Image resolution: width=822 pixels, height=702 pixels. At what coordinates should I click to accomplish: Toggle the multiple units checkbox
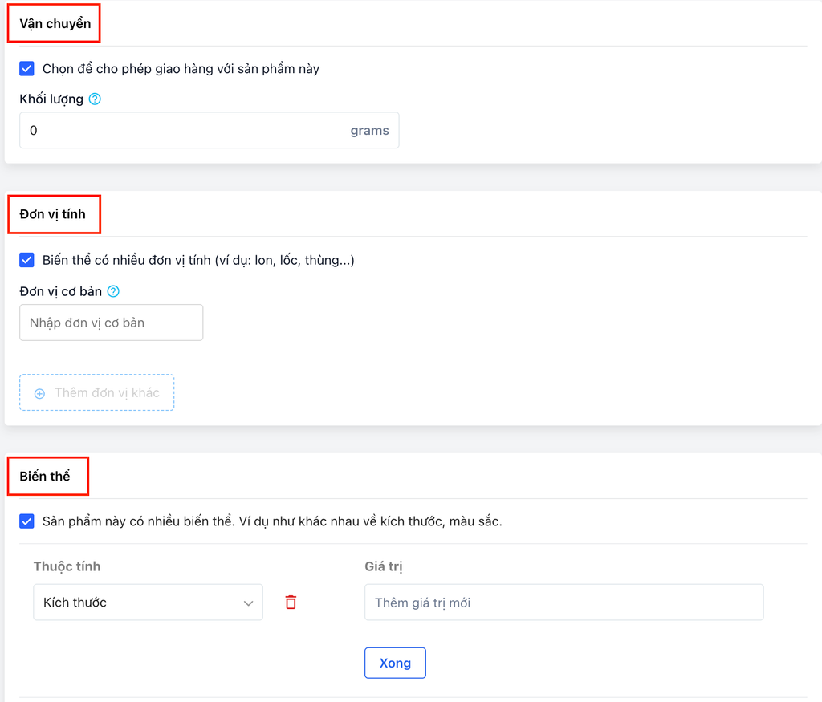(26, 260)
